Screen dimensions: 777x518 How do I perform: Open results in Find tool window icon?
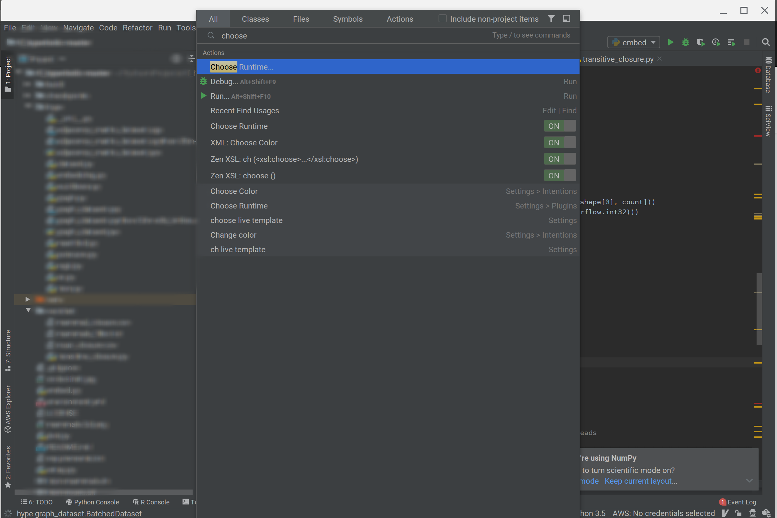point(566,18)
